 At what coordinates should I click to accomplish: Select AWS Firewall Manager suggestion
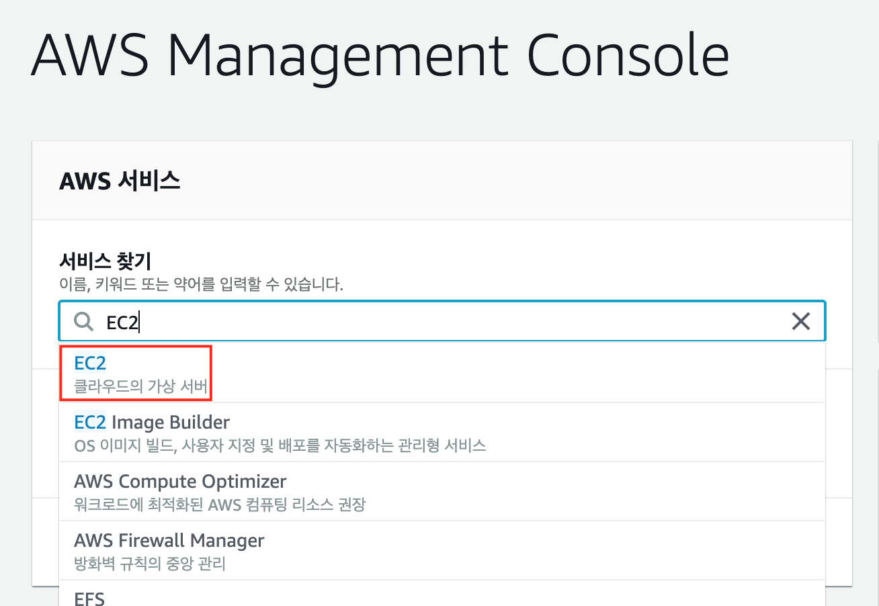[169, 541]
